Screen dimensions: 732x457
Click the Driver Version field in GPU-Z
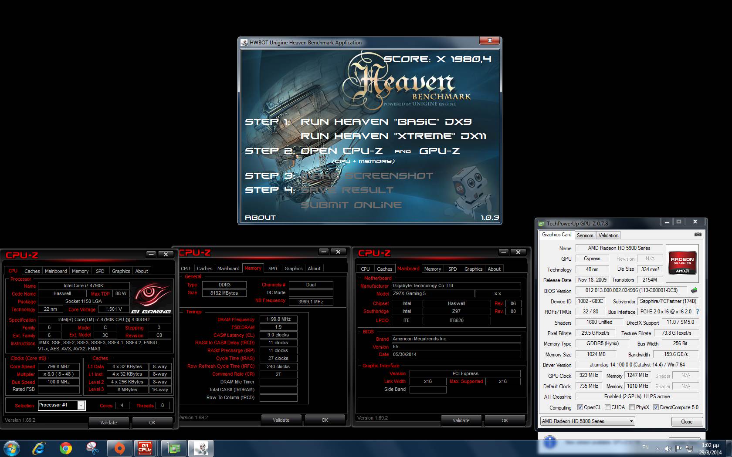pos(637,365)
